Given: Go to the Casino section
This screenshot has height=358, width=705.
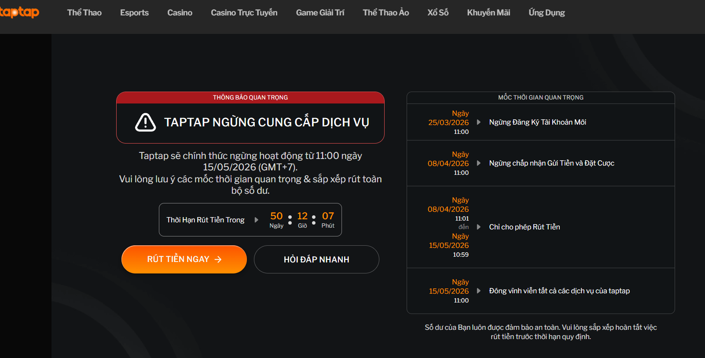Looking at the screenshot, I should click(180, 13).
